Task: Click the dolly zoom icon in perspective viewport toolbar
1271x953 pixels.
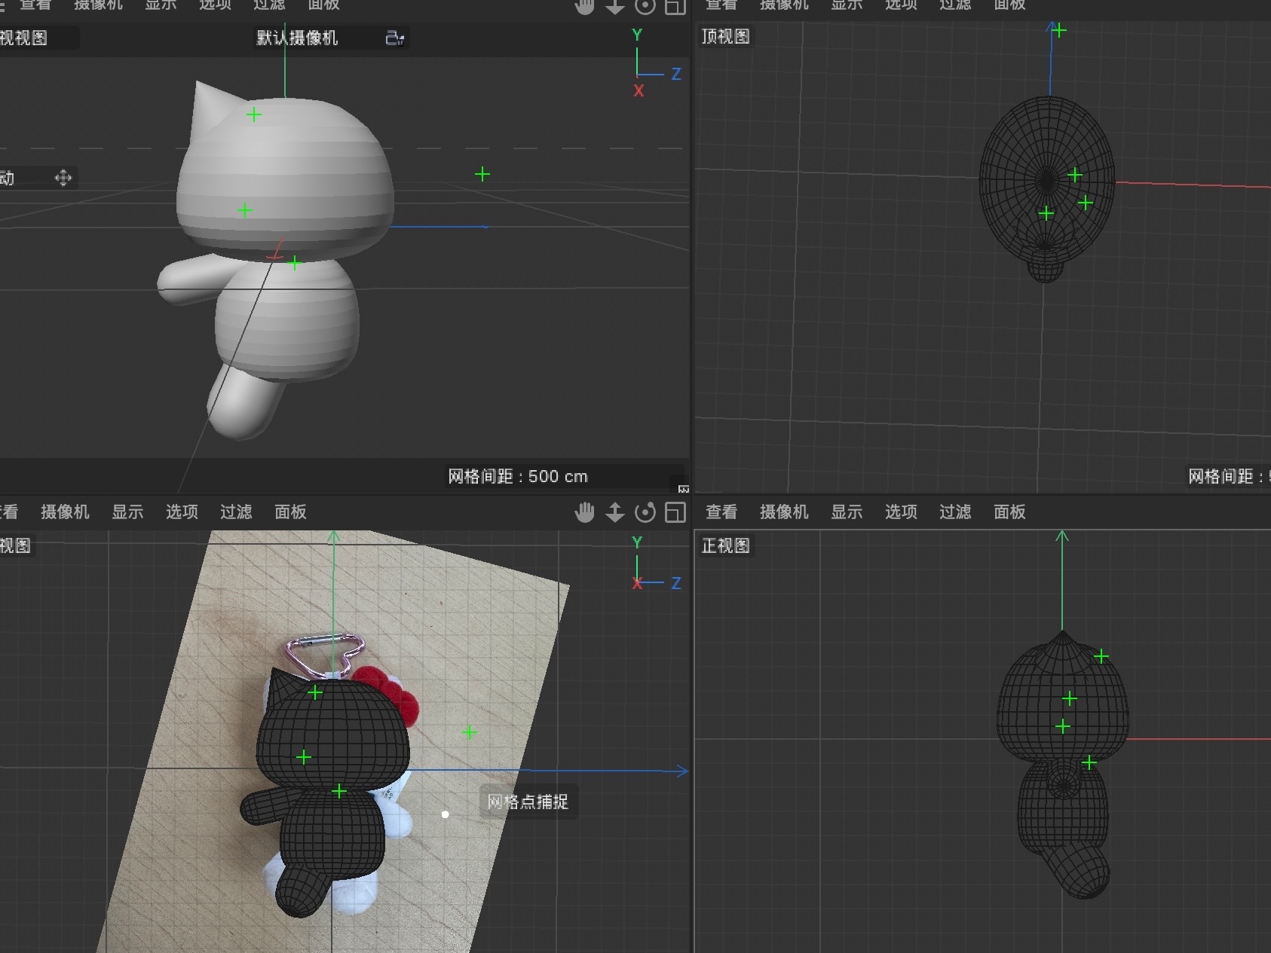Action: [x=616, y=6]
